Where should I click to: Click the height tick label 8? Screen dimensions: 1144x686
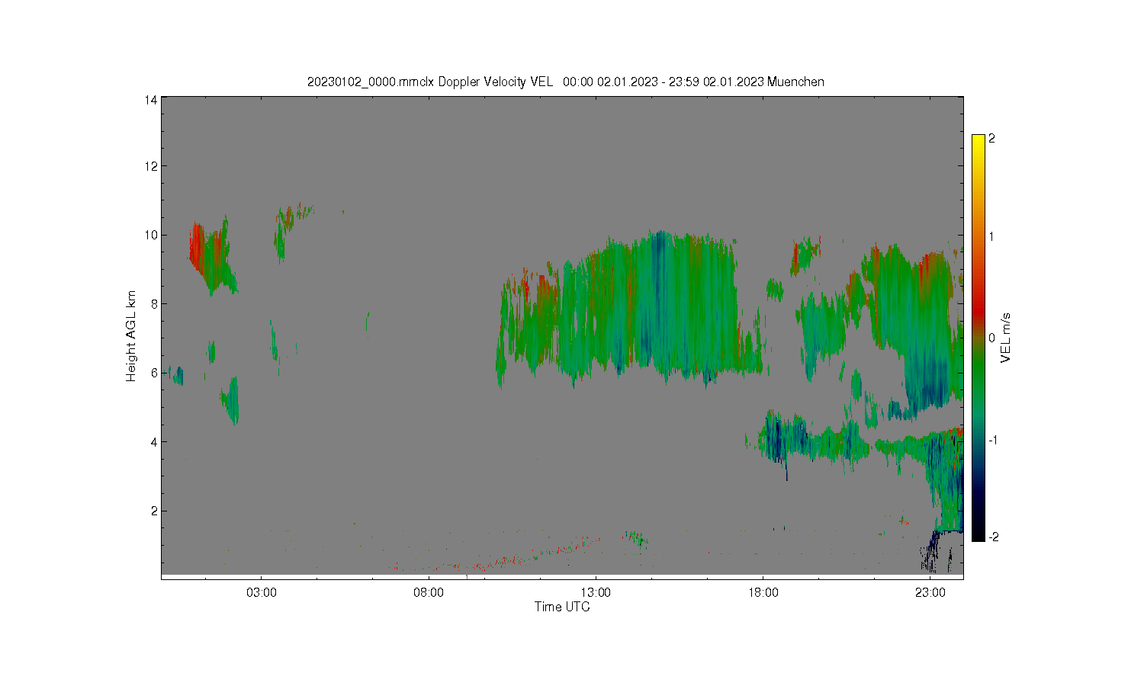pyautogui.click(x=154, y=303)
